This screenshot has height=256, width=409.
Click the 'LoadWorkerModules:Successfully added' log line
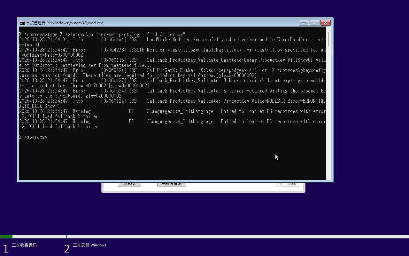173,42
